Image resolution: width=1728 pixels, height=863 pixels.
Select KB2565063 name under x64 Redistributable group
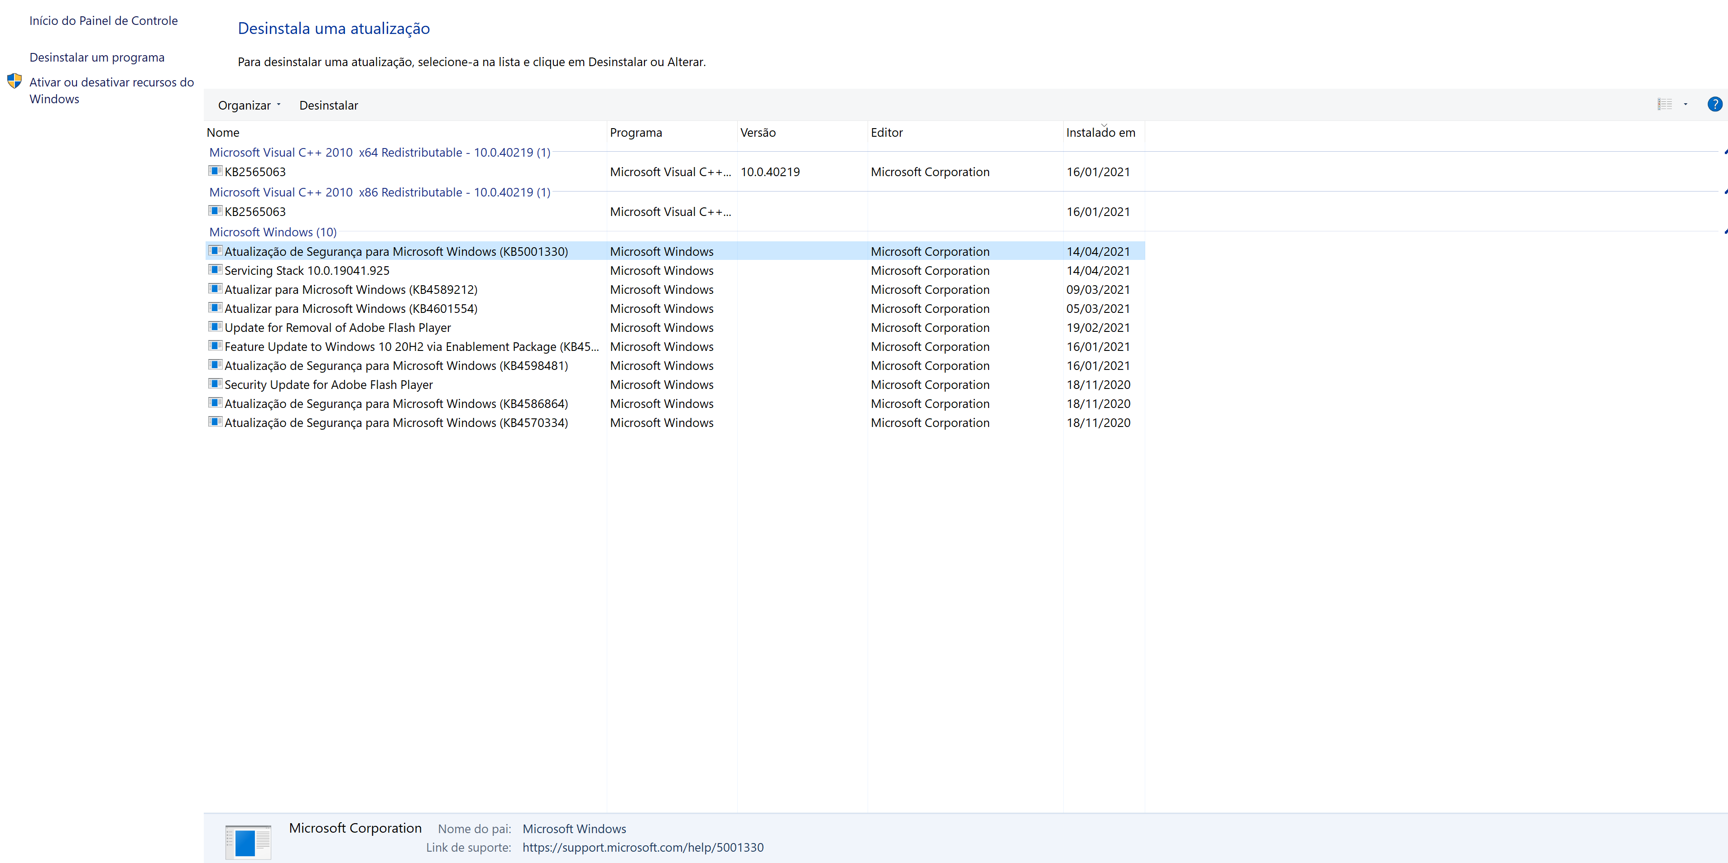pos(255,172)
